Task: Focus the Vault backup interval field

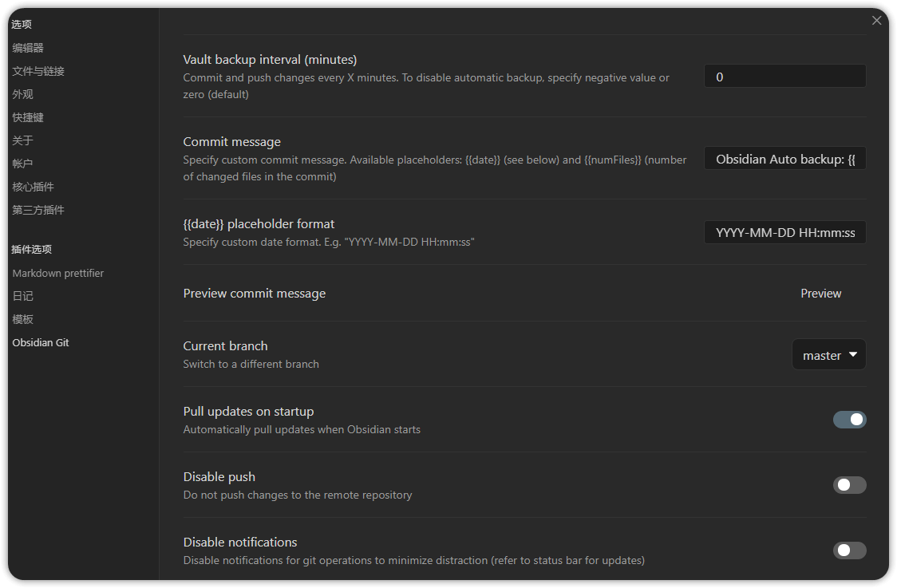Action: coord(784,77)
